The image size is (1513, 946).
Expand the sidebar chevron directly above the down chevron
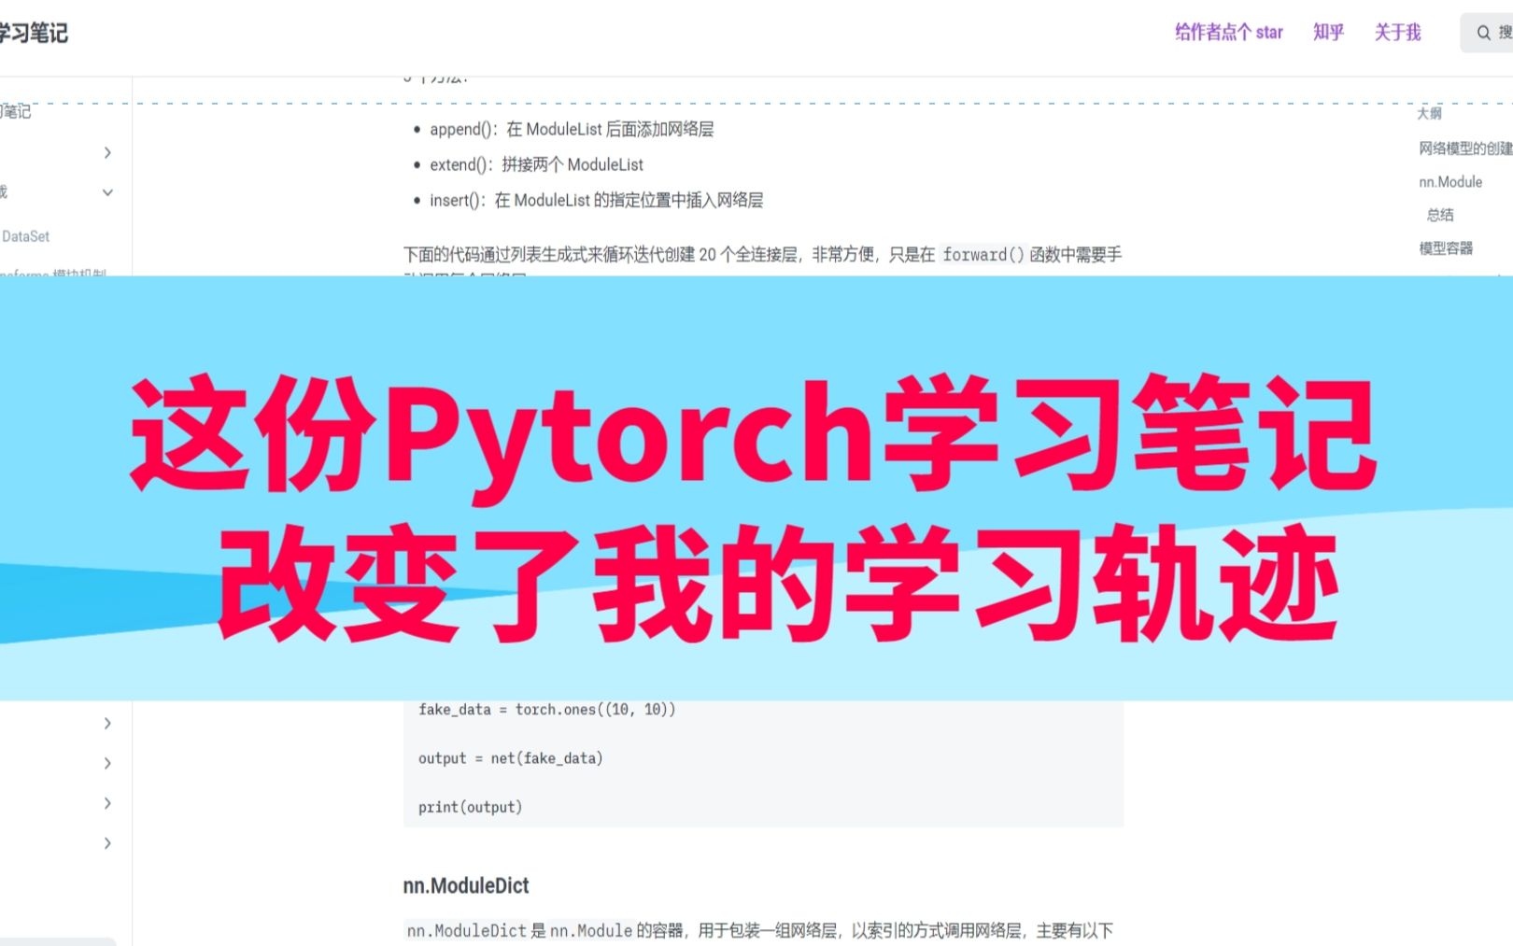[107, 152]
